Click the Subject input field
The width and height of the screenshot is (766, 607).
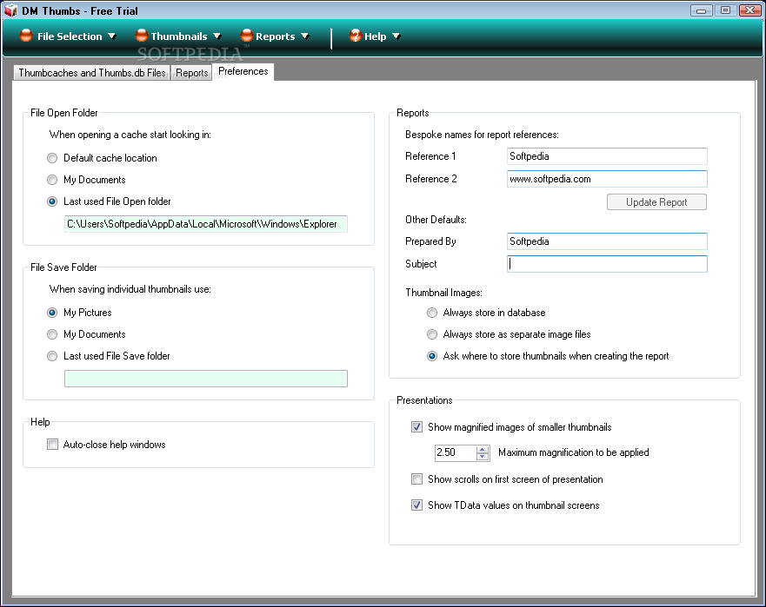(x=607, y=264)
